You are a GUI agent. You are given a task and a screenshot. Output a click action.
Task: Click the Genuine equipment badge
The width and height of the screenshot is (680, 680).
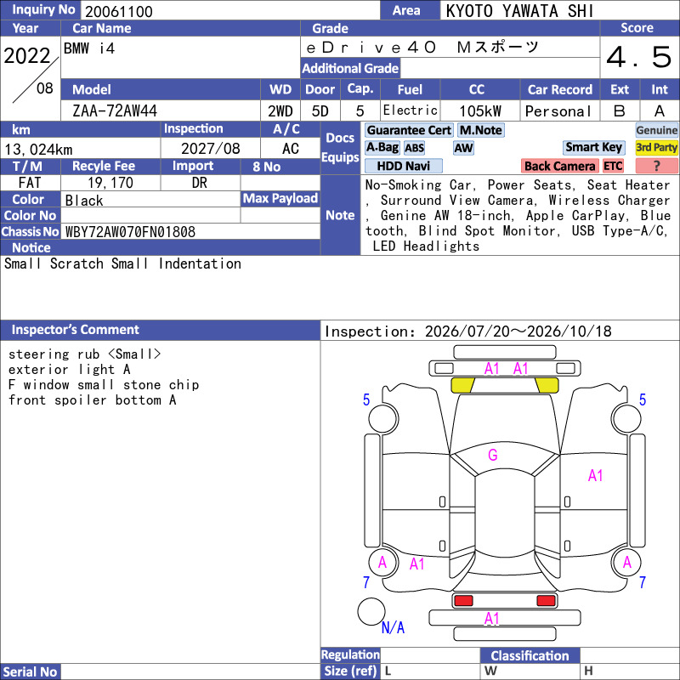[x=656, y=130]
